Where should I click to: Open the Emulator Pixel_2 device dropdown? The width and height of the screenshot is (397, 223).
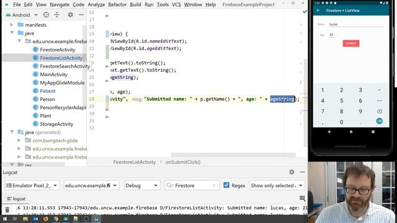click(x=32, y=185)
